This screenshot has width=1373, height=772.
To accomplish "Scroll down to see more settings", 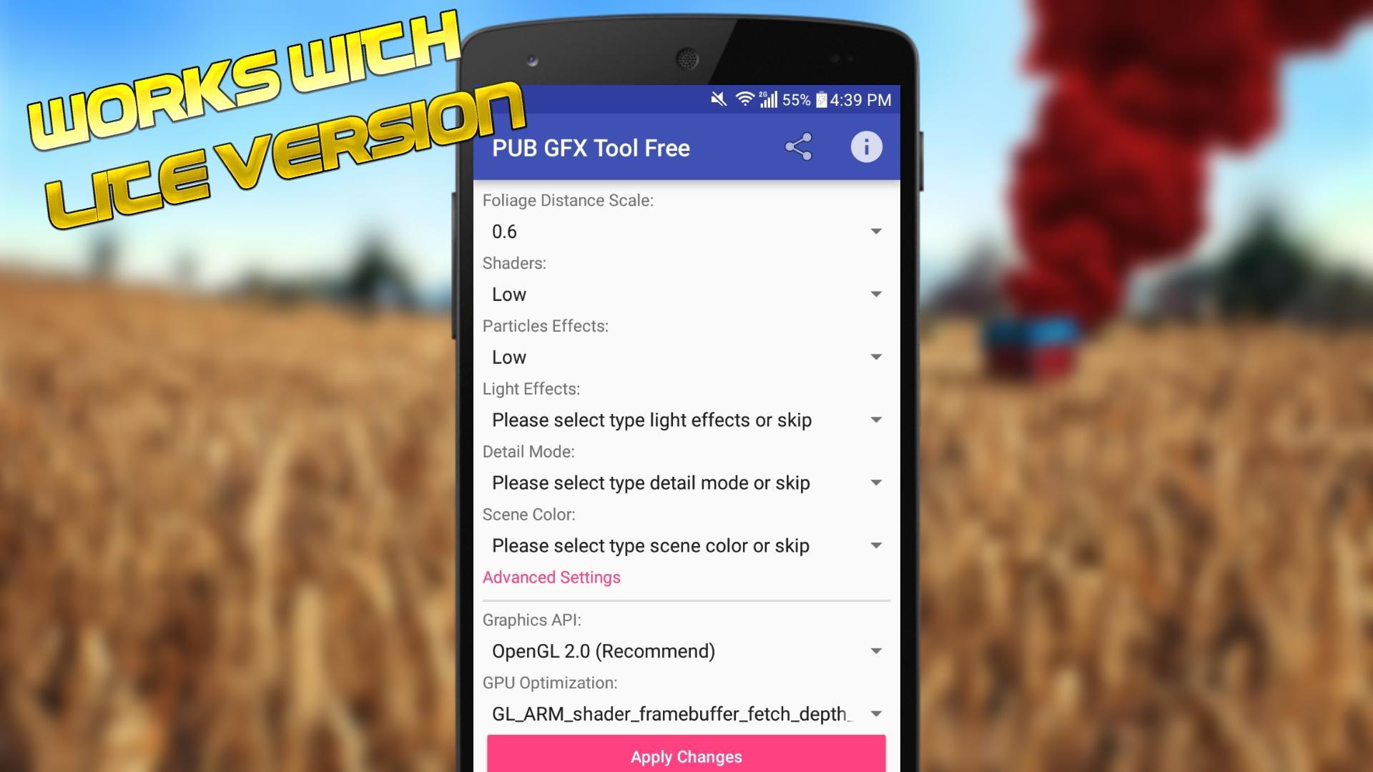I will point(686,471).
